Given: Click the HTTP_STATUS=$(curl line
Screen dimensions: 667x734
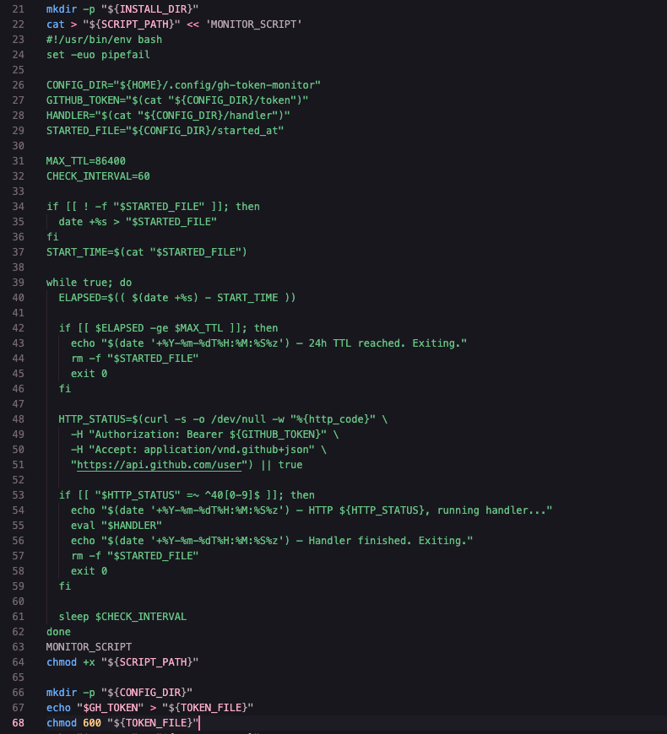Looking at the screenshot, I should point(223,419).
